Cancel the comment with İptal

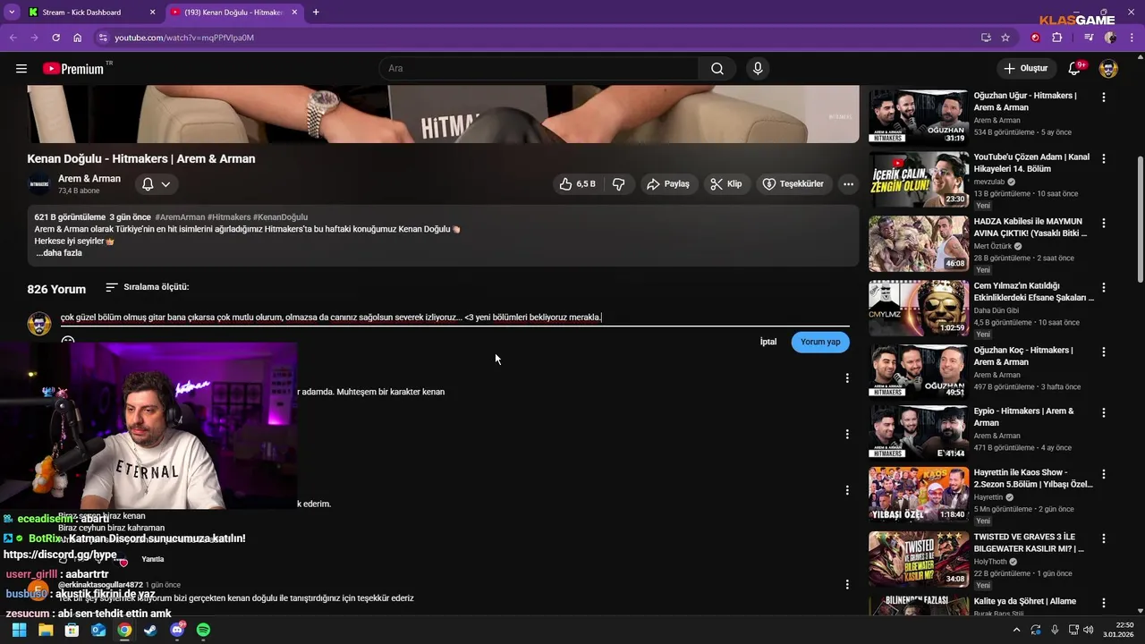[x=768, y=342]
